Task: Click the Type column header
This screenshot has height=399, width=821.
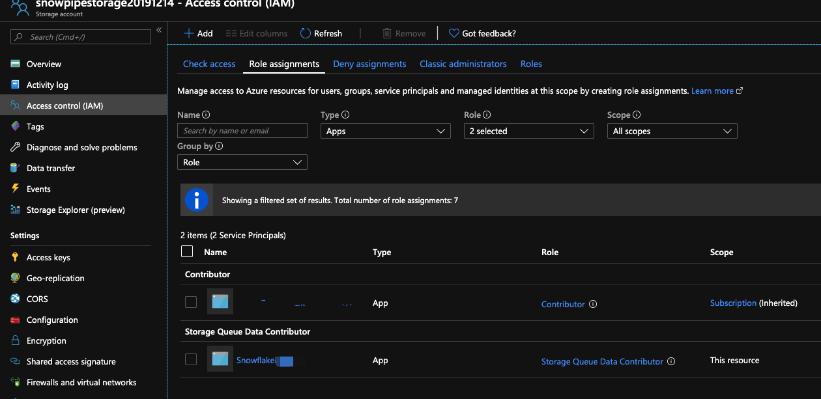Action: point(382,252)
